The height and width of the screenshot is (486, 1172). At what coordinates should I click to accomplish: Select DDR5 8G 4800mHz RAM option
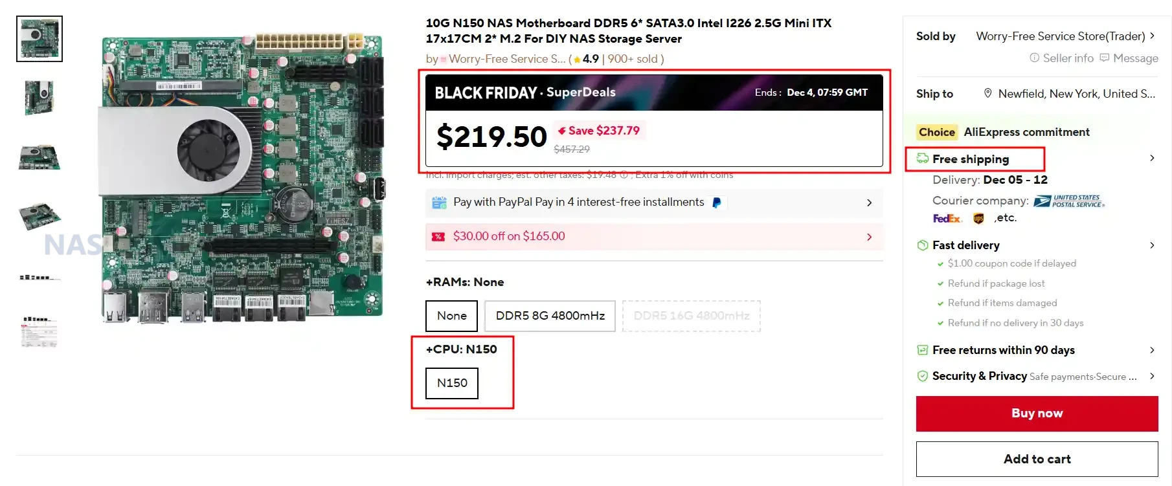[x=550, y=316]
